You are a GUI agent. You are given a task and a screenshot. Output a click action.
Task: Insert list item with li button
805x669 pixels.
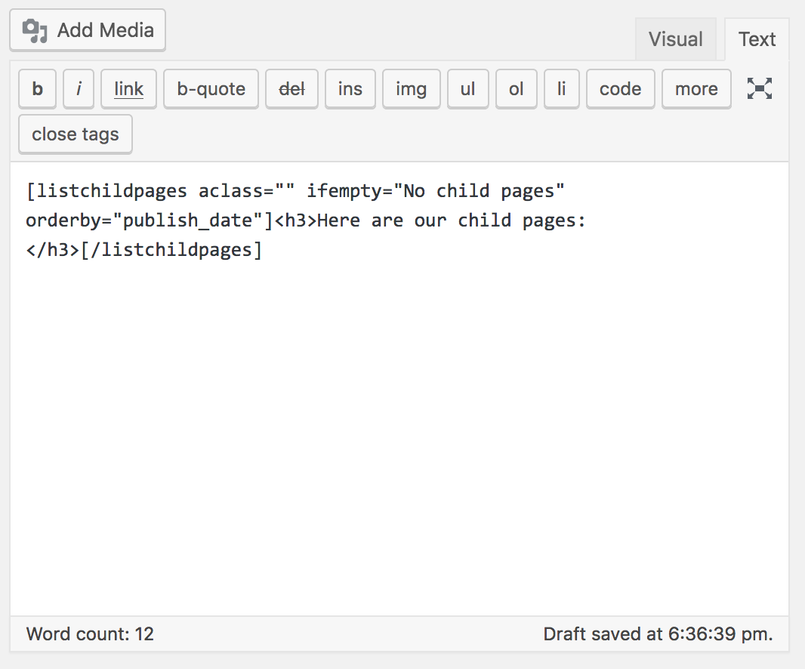coord(561,89)
